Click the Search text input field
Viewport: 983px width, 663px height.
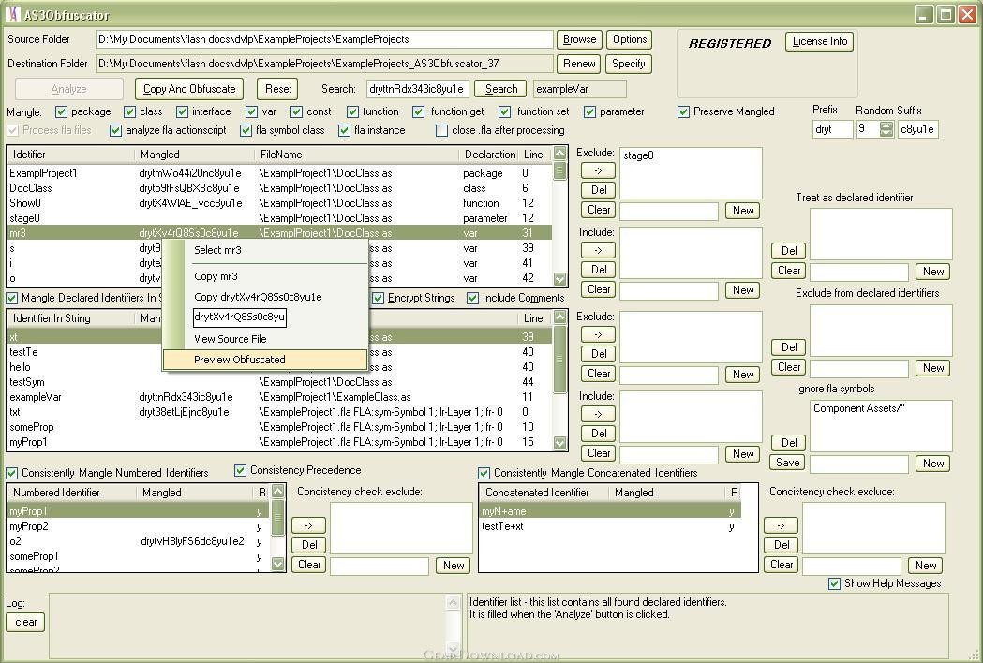click(418, 89)
